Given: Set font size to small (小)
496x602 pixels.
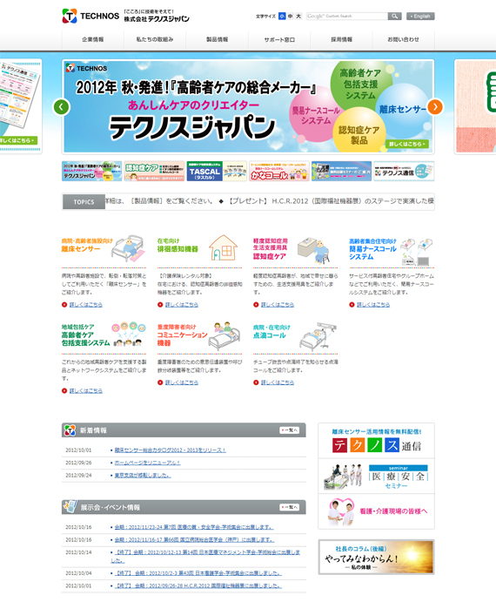Looking at the screenshot, I should click(282, 17).
